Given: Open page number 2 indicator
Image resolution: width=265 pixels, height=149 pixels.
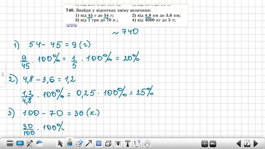Looking at the screenshot, I should point(247,144).
